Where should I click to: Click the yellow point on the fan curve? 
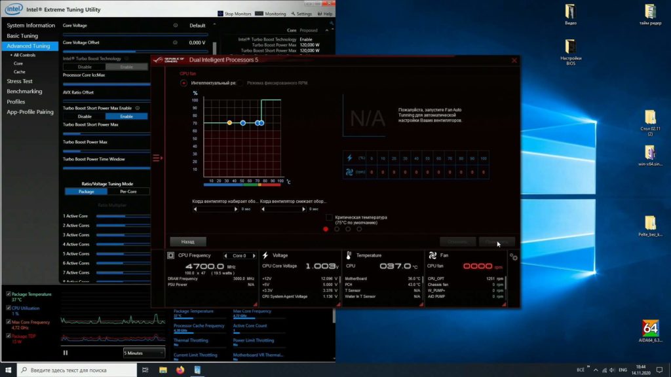[230, 122]
